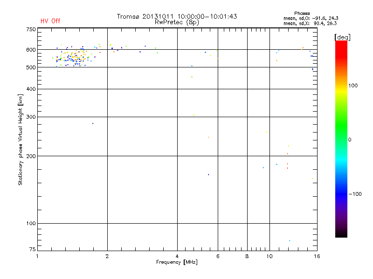Select the plot title 'Tromsø 20131011 10:00:00-10:01:43'
The width and height of the screenshot is (373, 279).
point(177,16)
